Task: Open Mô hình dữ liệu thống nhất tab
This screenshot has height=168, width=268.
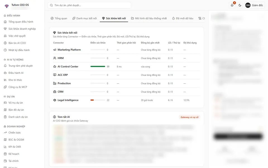Action: tap(149, 18)
